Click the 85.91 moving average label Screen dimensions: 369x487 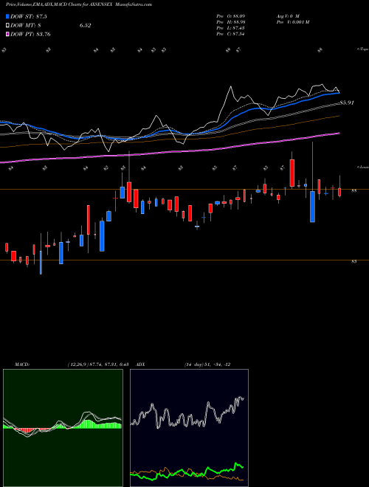tap(347, 103)
